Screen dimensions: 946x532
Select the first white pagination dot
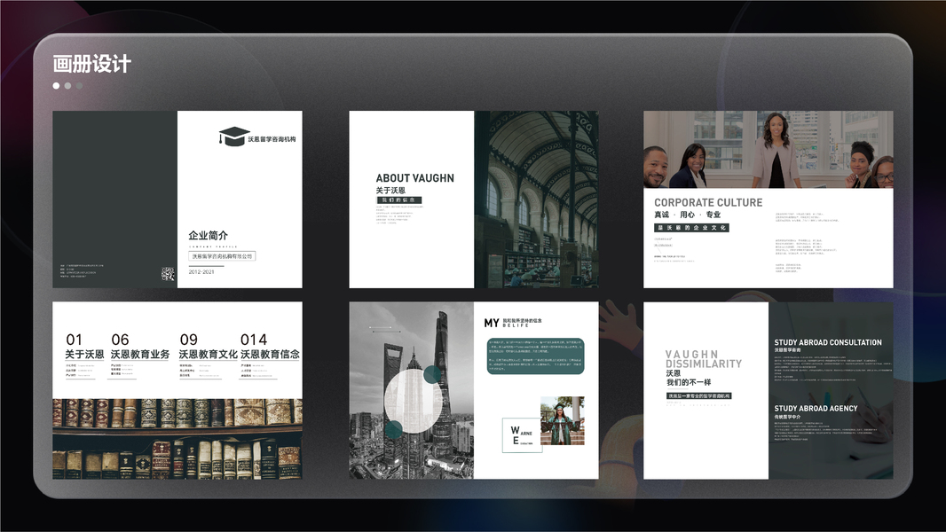pos(56,85)
